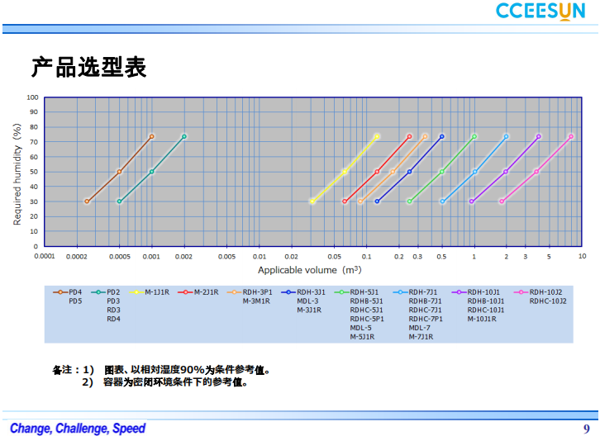Select the PD5 legend text

click(75, 301)
